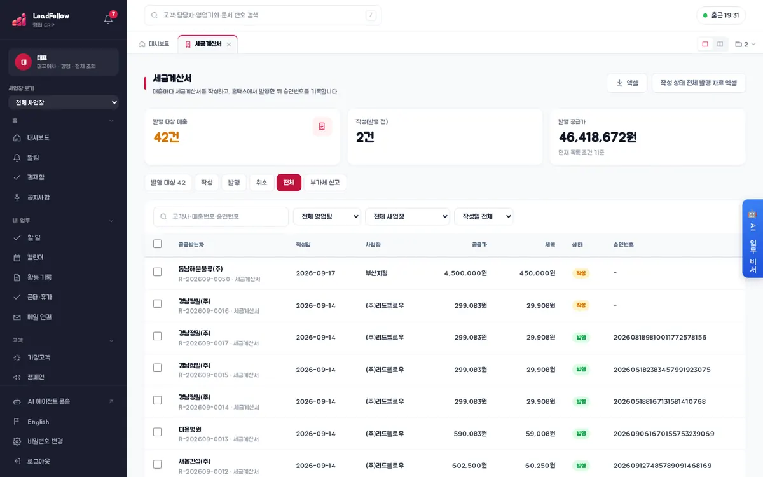Collapse the 고객 sidebar section
Image resolution: width=763 pixels, height=477 pixels.
[64, 340]
